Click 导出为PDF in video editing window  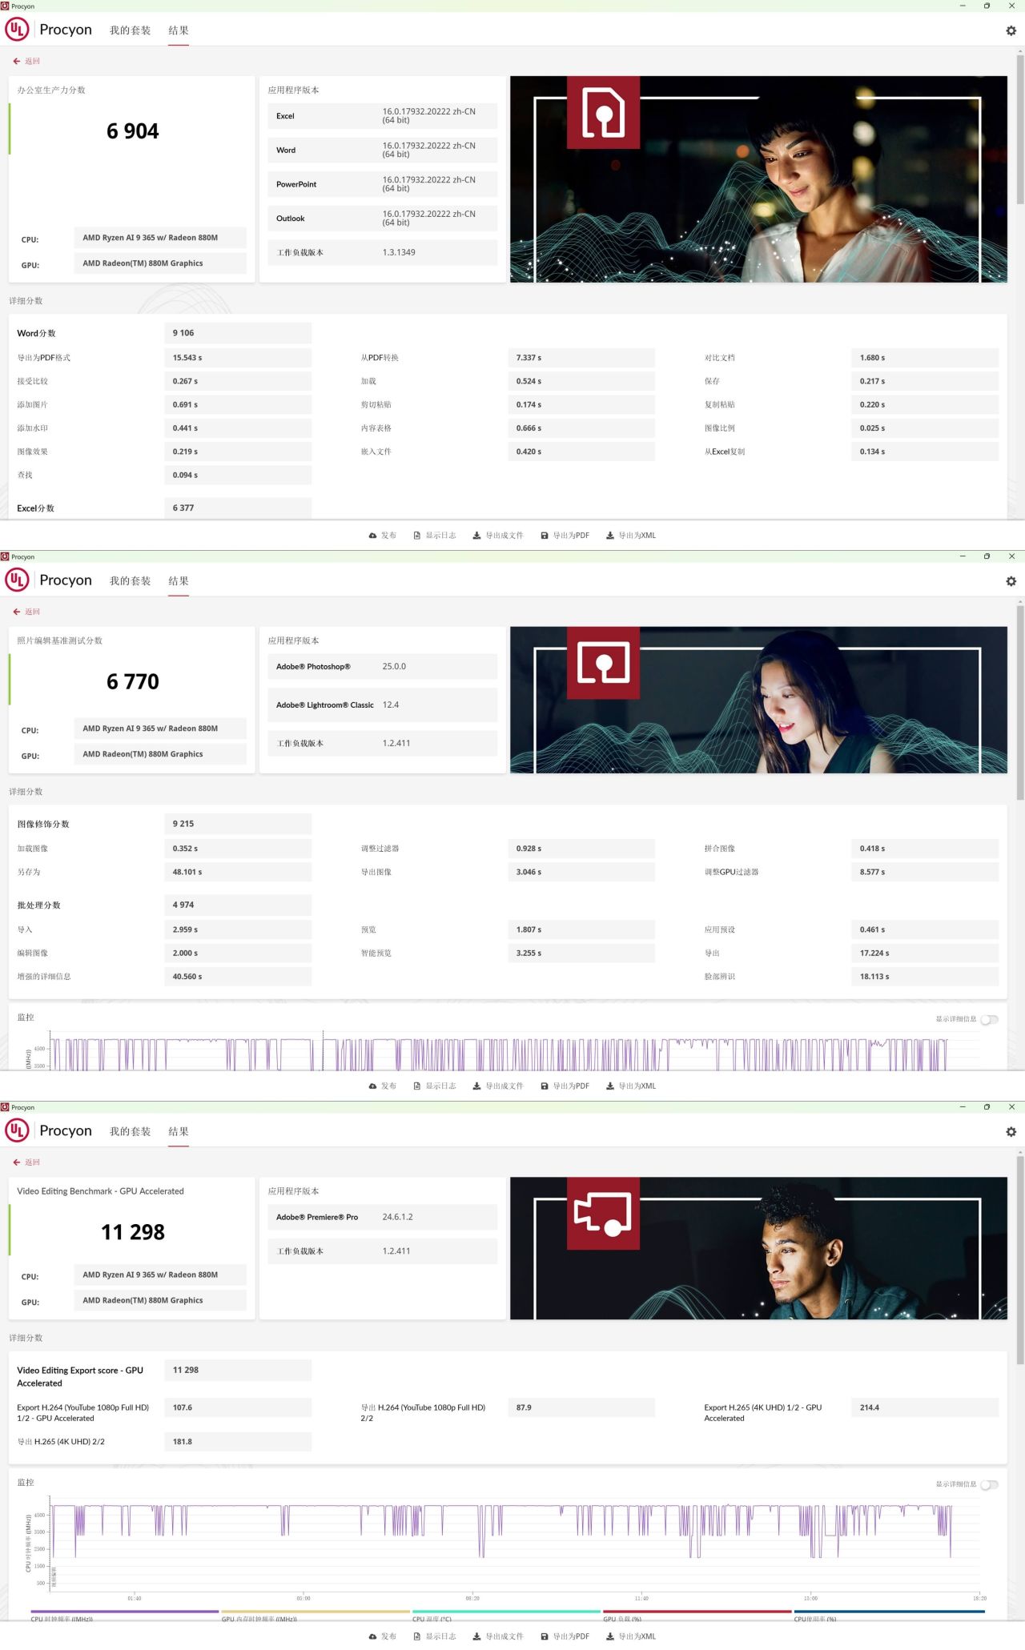[x=565, y=1636]
